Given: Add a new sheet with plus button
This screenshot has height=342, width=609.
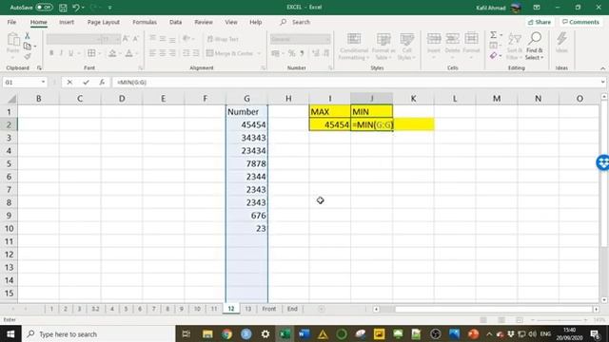Looking at the screenshot, I should tap(322, 309).
